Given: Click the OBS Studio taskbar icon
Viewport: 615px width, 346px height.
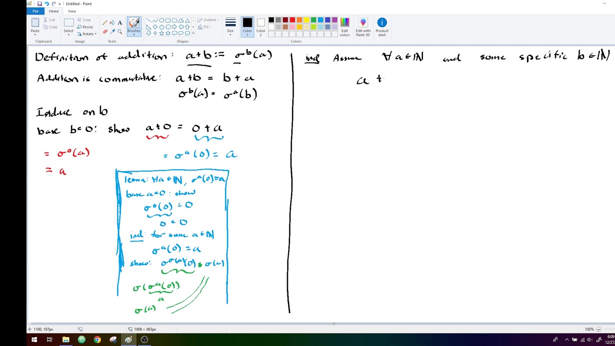Looking at the screenshot, I should point(144,340).
